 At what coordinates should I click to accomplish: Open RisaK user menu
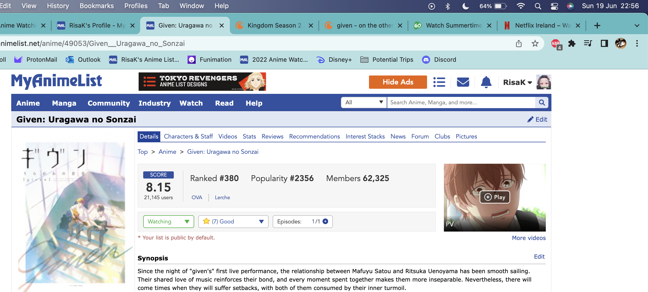[518, 82]
